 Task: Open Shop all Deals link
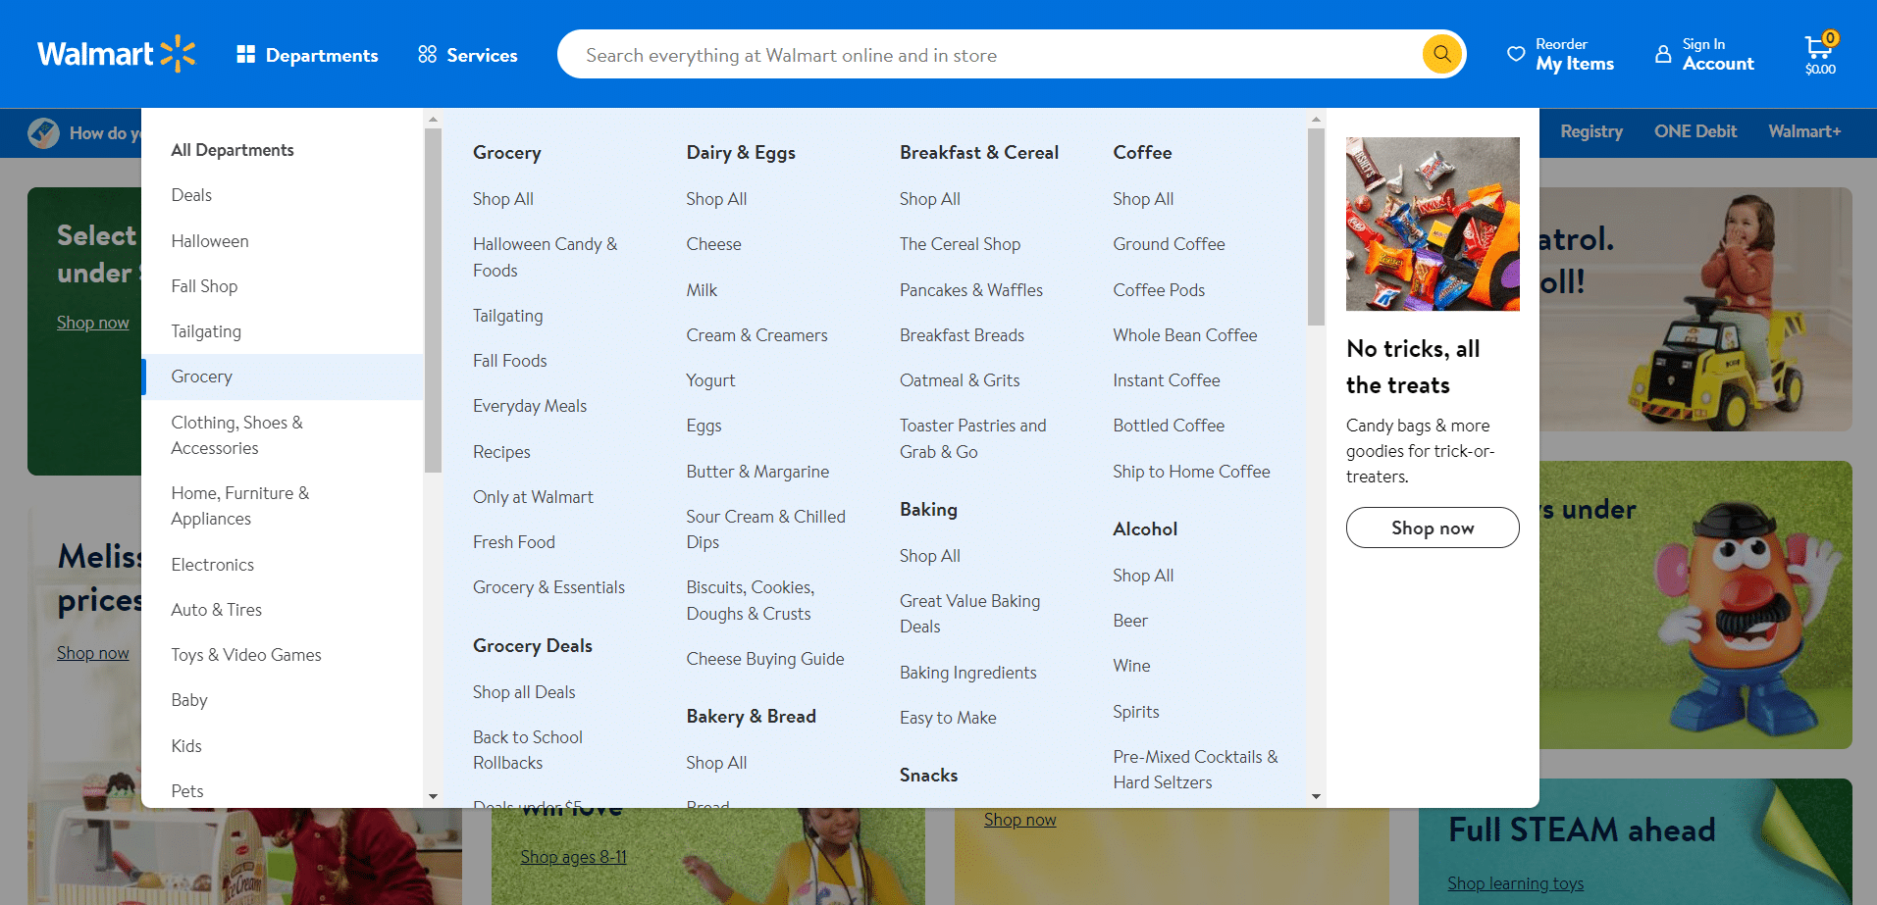(524, 692)
